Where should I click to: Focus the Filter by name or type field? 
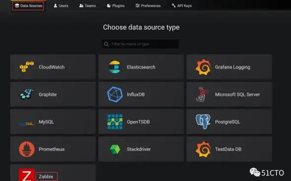coord(141,44)
